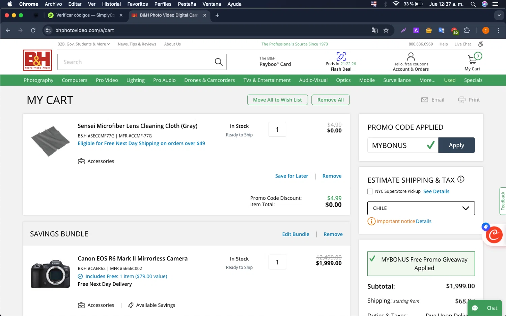Open the Computers category menu
Image resolution: width=506 pixels, height=316 pixels.
click(75, 80)
